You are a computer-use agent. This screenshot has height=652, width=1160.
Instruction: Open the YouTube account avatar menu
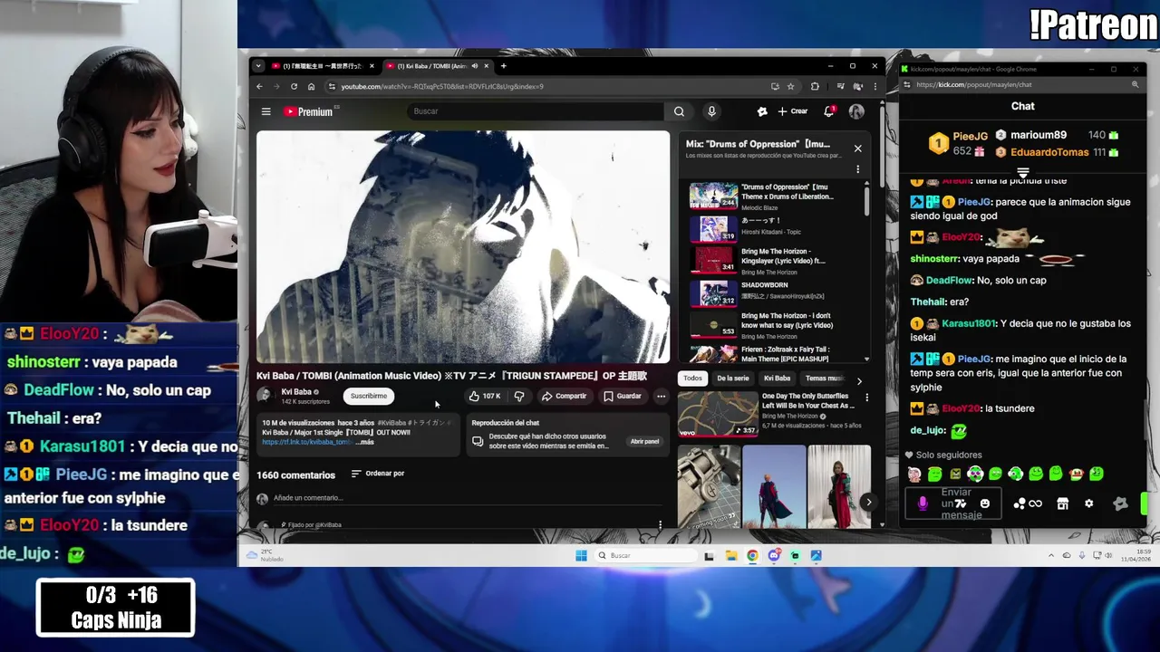point(856,111)
